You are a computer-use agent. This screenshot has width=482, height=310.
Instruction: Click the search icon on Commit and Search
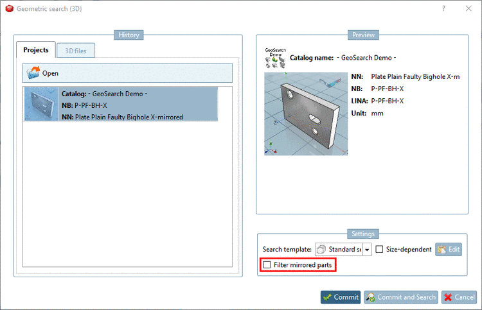click(x=371, y=297)
